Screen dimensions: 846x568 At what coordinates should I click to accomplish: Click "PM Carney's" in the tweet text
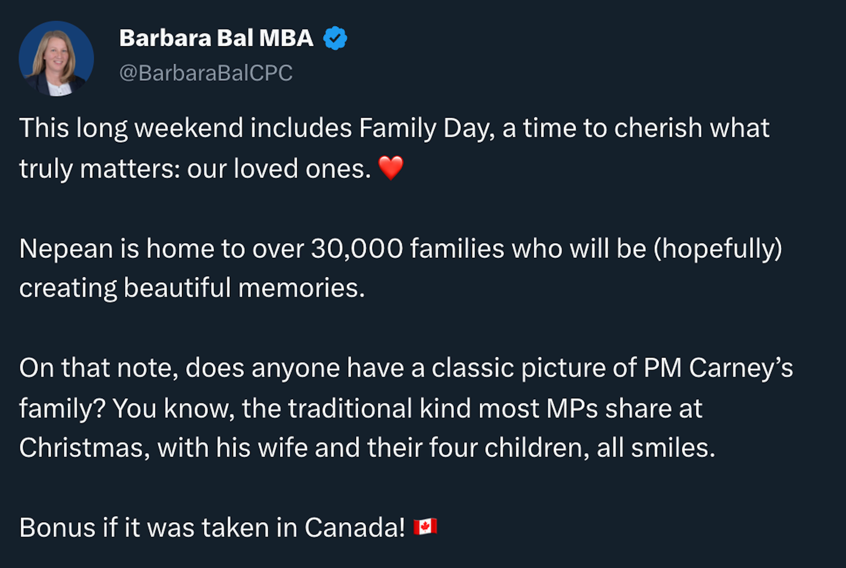pyautogui.click(x=718, y=368)
